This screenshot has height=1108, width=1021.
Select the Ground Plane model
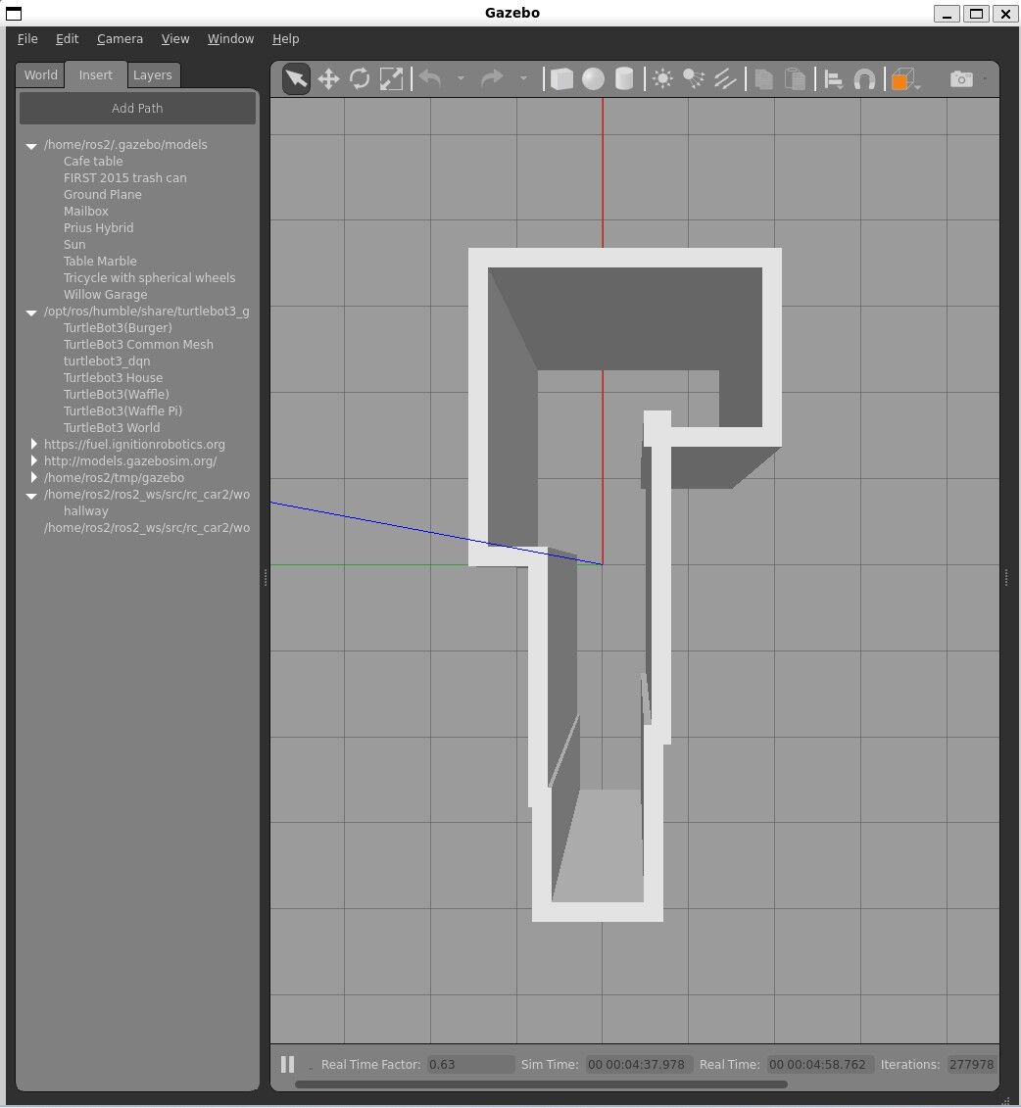103,194
